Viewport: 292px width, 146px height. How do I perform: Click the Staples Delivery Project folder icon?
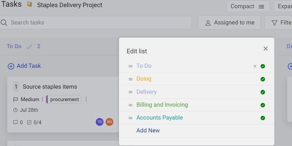point(29,4)
